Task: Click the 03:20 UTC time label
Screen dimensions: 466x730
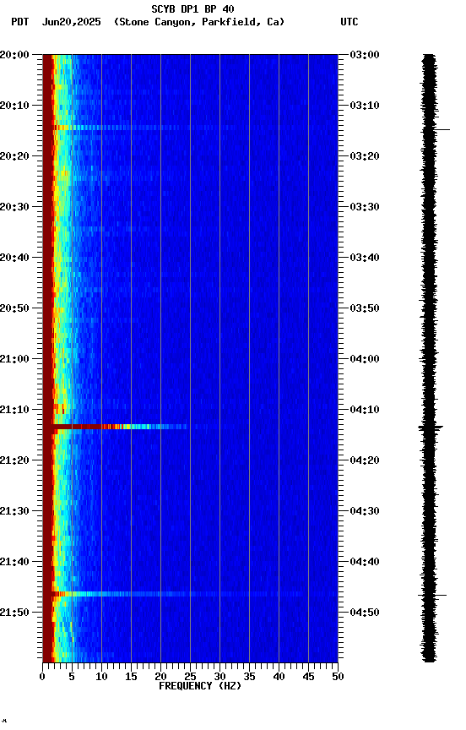Action: 365,156
